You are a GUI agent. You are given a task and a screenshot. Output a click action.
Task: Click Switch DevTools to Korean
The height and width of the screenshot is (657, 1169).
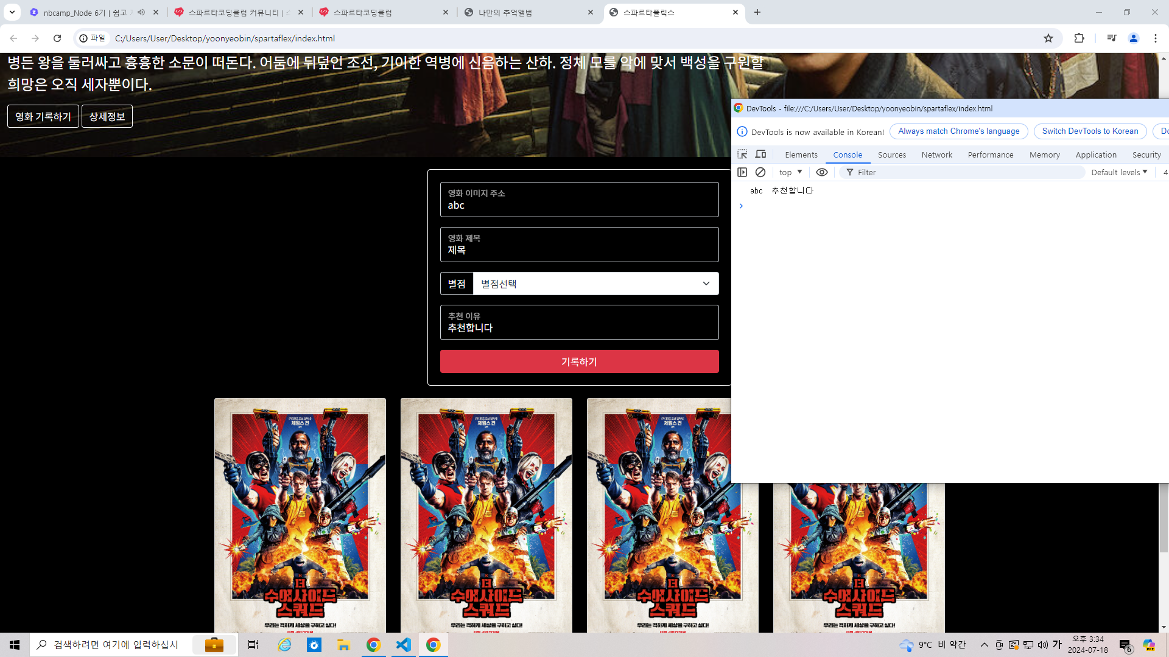[x=1090, y=131]
